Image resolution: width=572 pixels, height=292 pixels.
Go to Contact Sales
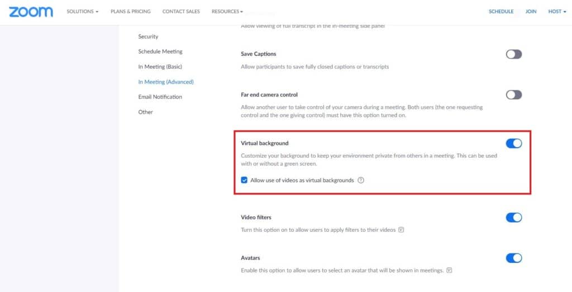[x=181, y=12]
